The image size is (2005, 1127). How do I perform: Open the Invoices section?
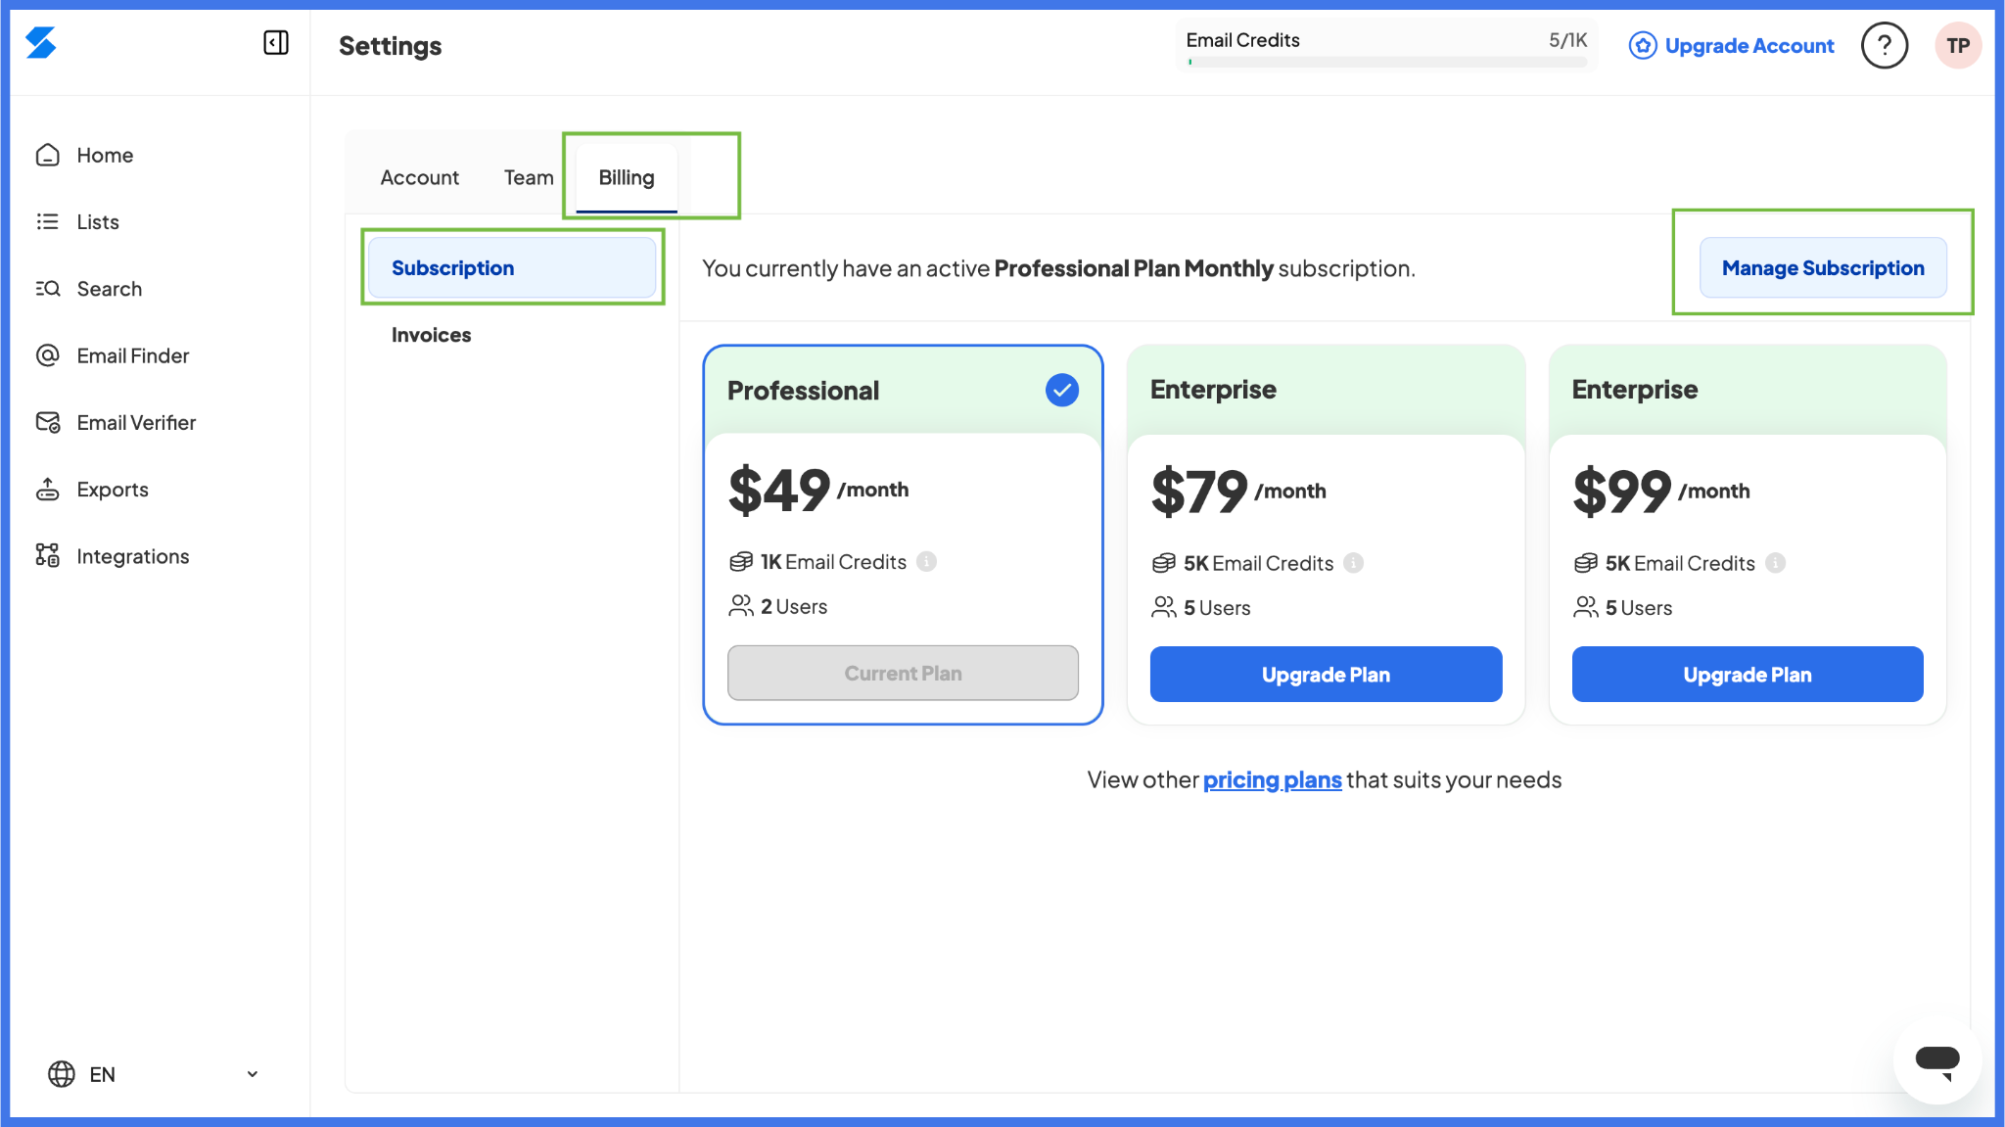pyautogui.click(x=431, y=335)
